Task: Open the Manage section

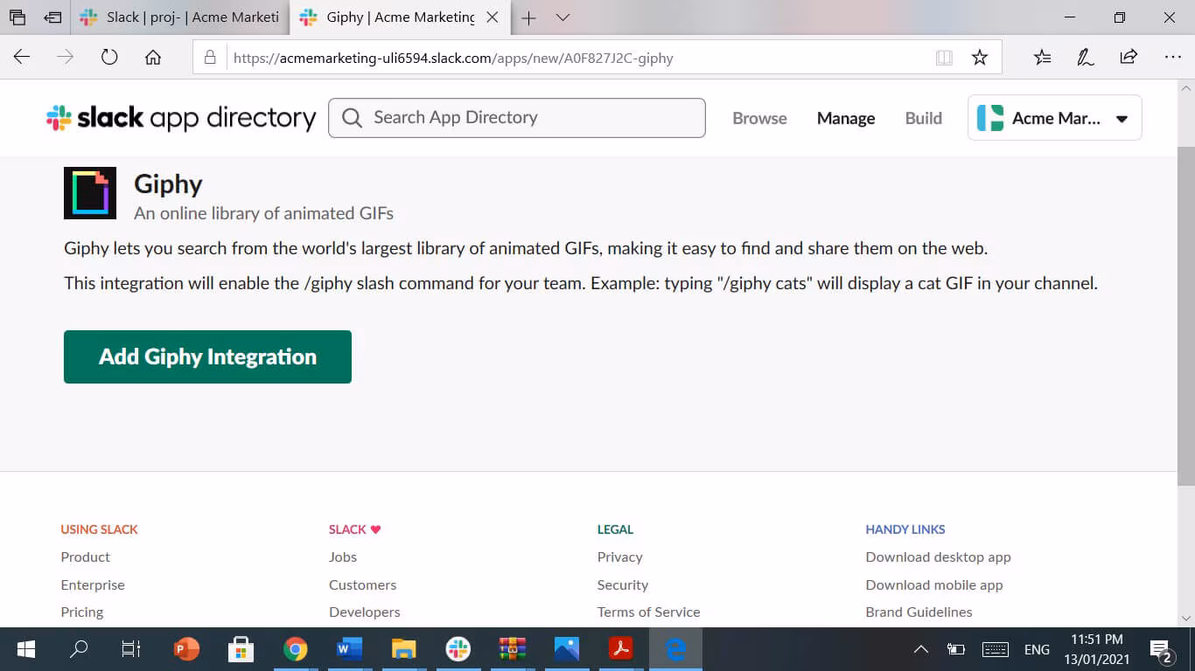Action: click(x=846, y=118)
